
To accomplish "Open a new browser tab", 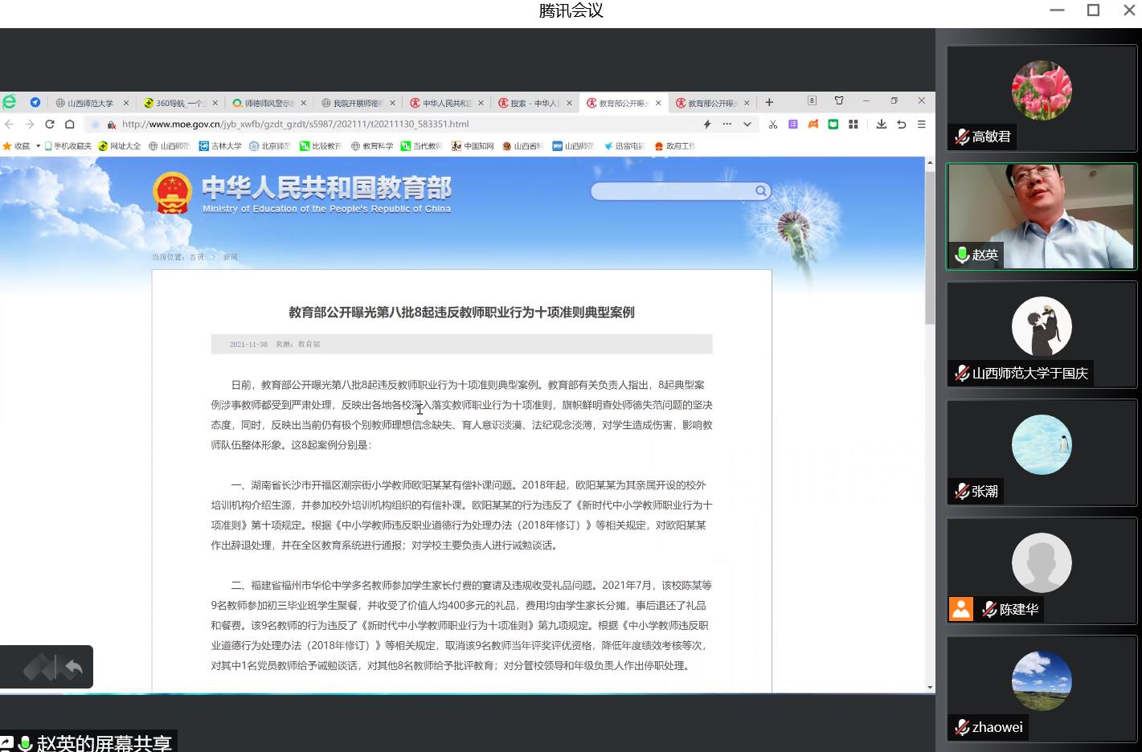I will pyautogui.click(x=769, y=103).
